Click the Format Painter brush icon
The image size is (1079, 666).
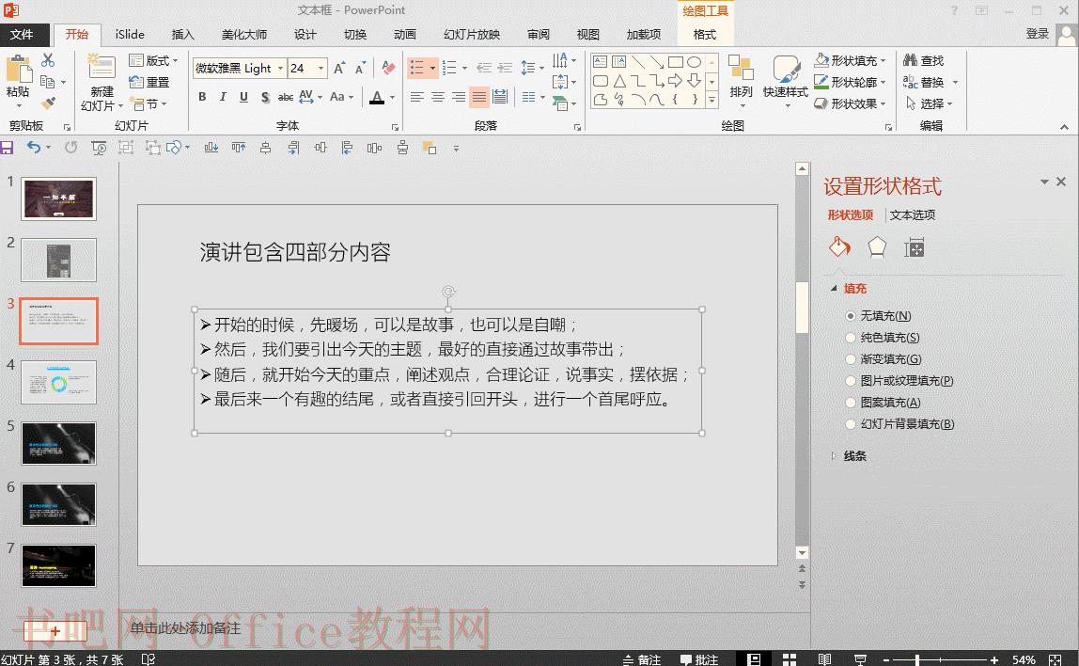[x=48, y=103]
